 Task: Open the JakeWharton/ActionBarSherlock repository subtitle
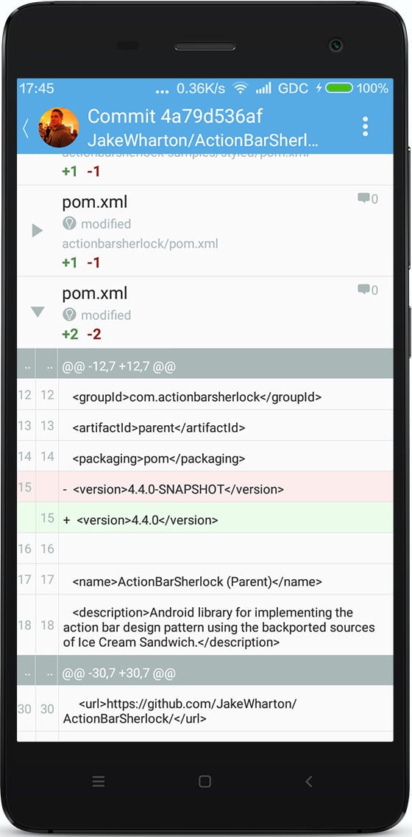[x=203, y=141]
